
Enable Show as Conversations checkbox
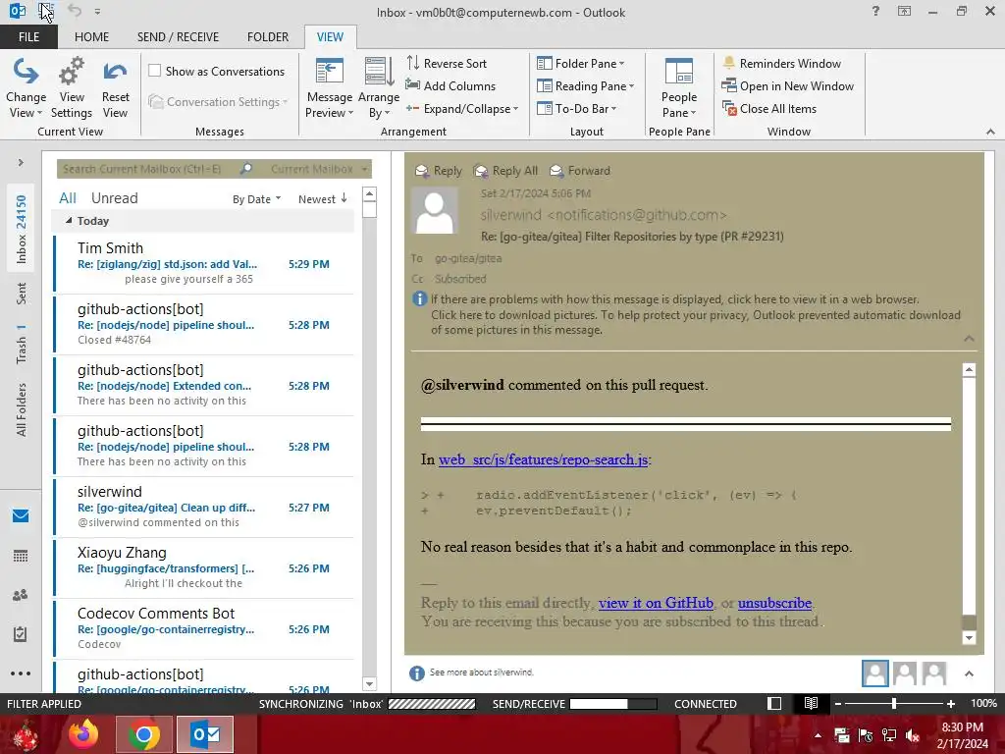155,71
